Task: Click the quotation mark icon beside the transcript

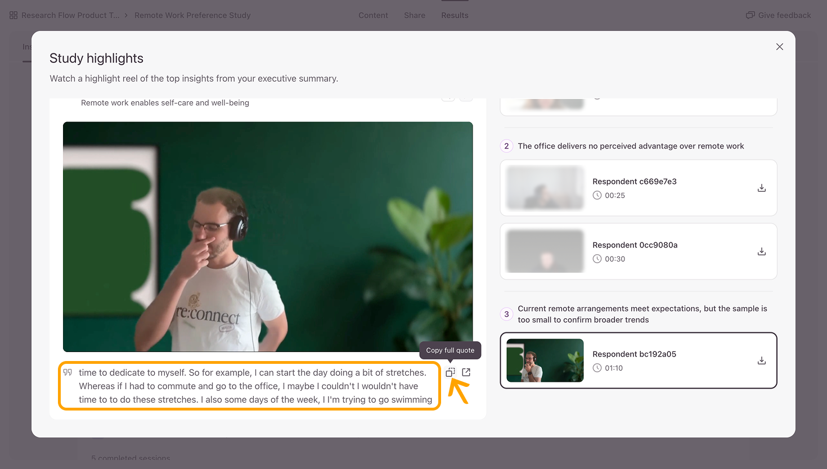Action: pyautogui.click(x=68, y=372)
